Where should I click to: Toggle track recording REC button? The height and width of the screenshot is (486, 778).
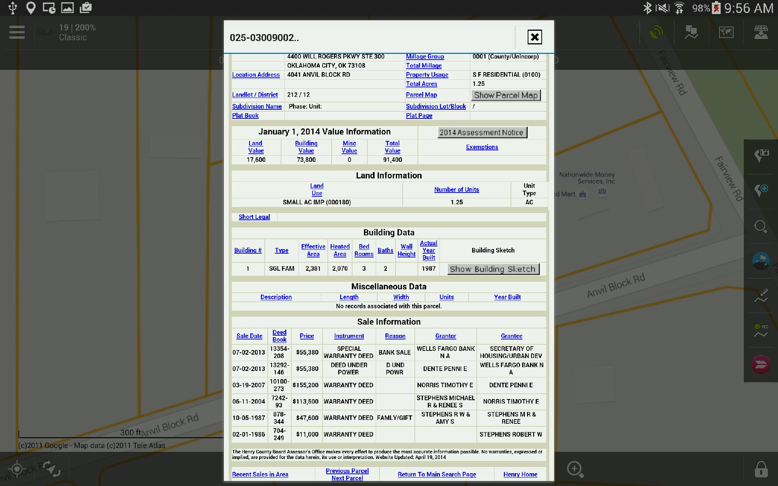pyautogui.click(x=761, y=330)
